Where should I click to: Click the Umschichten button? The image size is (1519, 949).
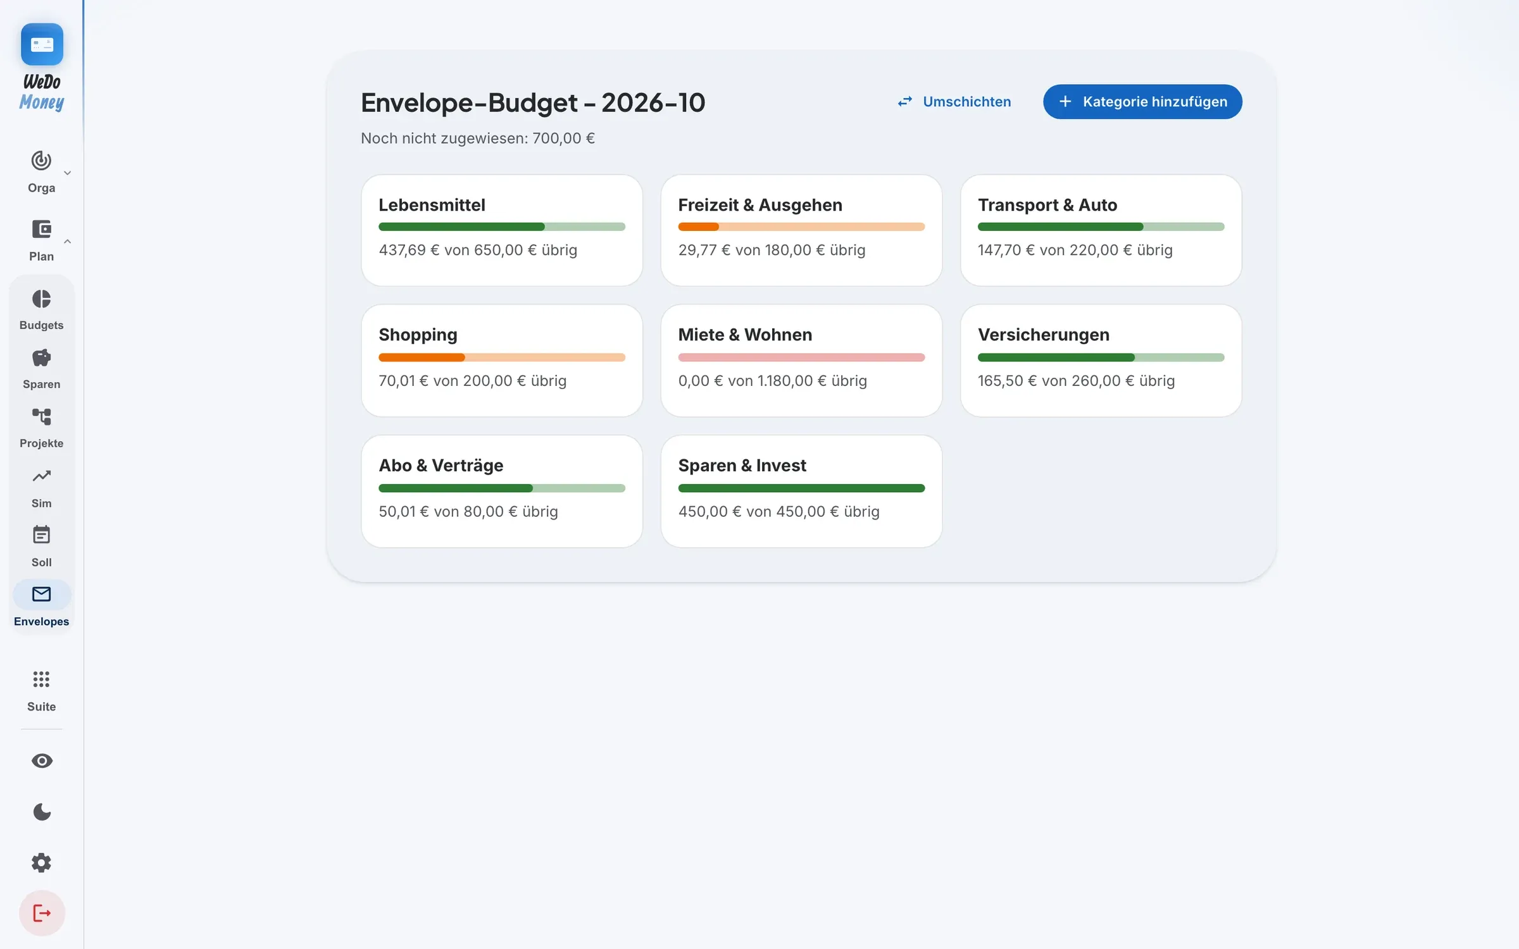(954, 102)
